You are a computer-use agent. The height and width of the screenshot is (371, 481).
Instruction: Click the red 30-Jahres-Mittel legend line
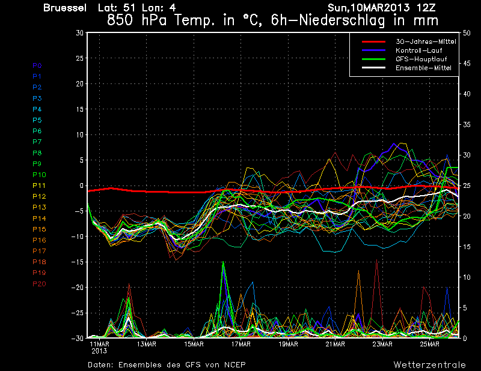[373, 41]
